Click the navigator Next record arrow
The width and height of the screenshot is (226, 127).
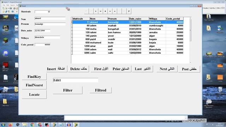coord(96,11)
